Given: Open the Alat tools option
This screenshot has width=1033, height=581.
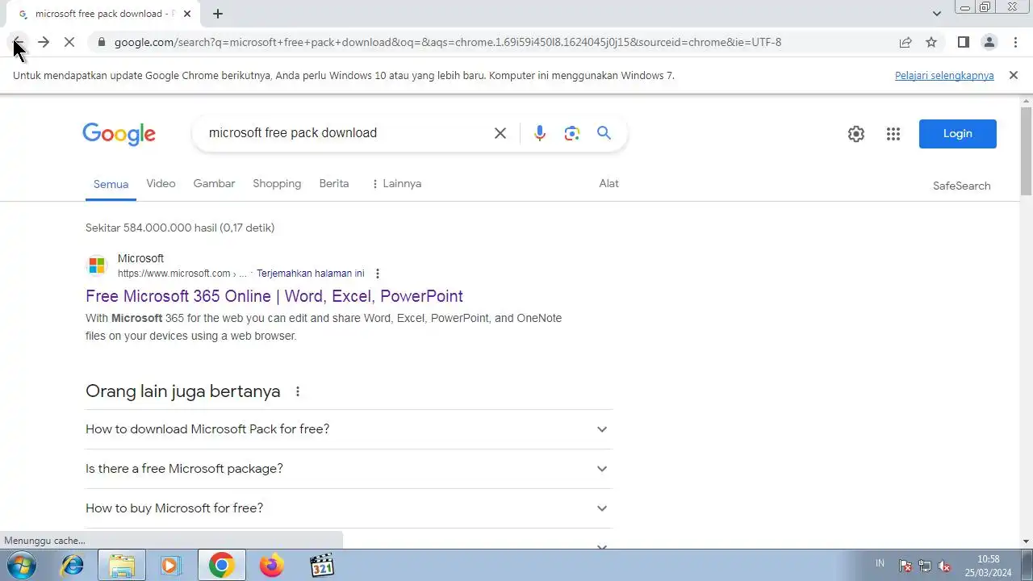Looking at the screenshot, I should [x=609, y=184].
